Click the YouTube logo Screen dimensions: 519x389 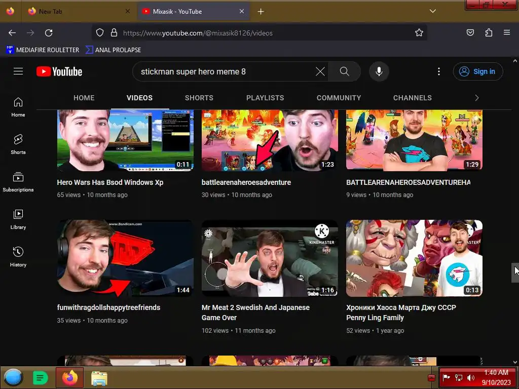pos(59,71)
